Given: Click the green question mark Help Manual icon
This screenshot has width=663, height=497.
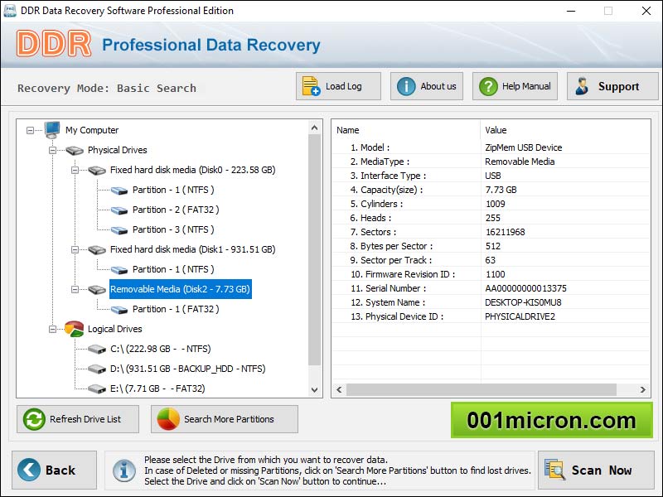Looking at the screenshot, I should coord(488,86).
